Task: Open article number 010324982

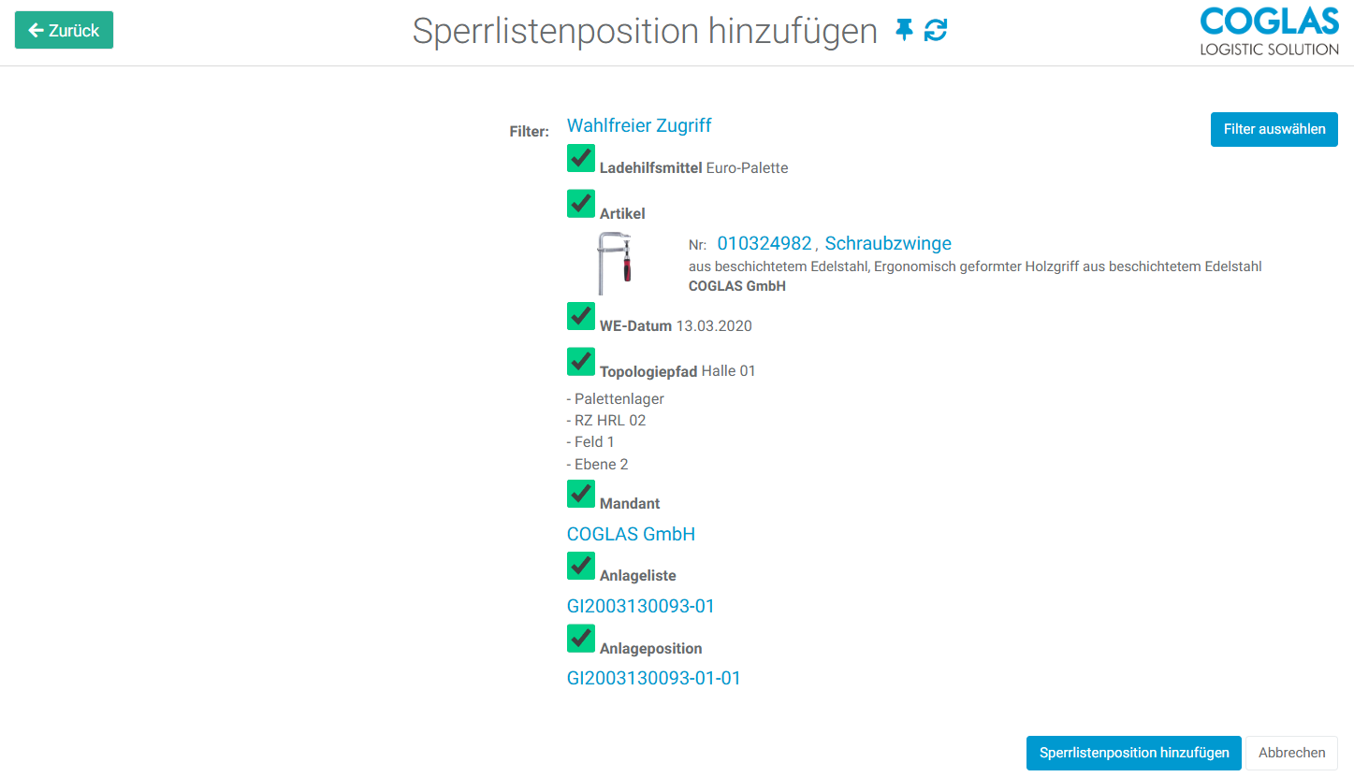Action: (764, 243)
